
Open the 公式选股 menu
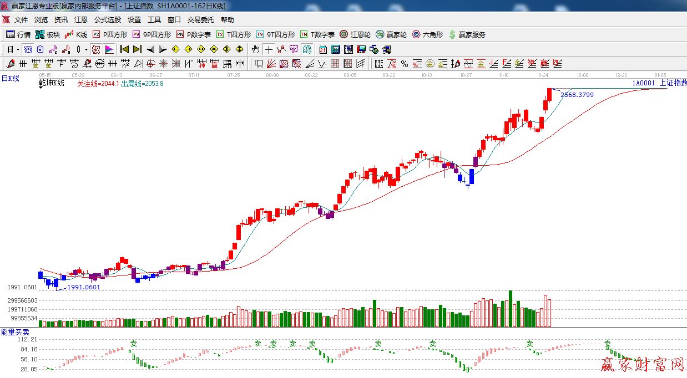[107, 20]
